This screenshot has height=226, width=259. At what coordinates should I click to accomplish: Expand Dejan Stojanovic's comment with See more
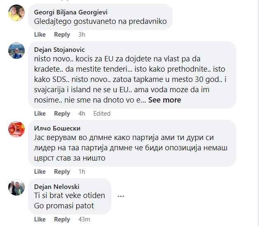(165, 100)
